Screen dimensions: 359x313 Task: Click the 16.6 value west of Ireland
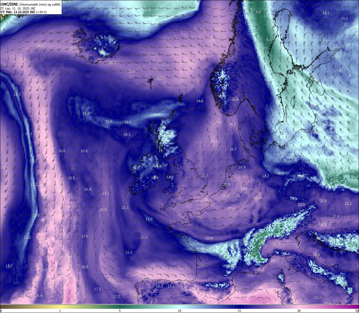click(84, 151)
